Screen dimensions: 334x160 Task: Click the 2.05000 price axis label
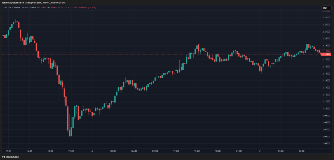pos(326,143)
